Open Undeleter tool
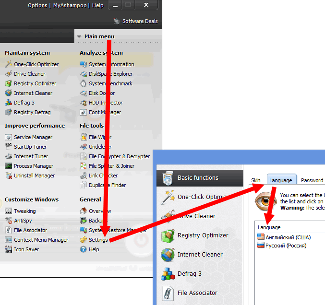 (100, 147)
